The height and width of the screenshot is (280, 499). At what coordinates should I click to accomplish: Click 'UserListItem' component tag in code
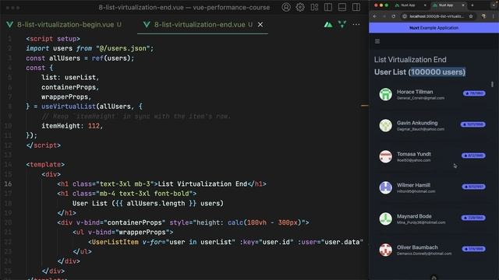[x=115, y=242]
